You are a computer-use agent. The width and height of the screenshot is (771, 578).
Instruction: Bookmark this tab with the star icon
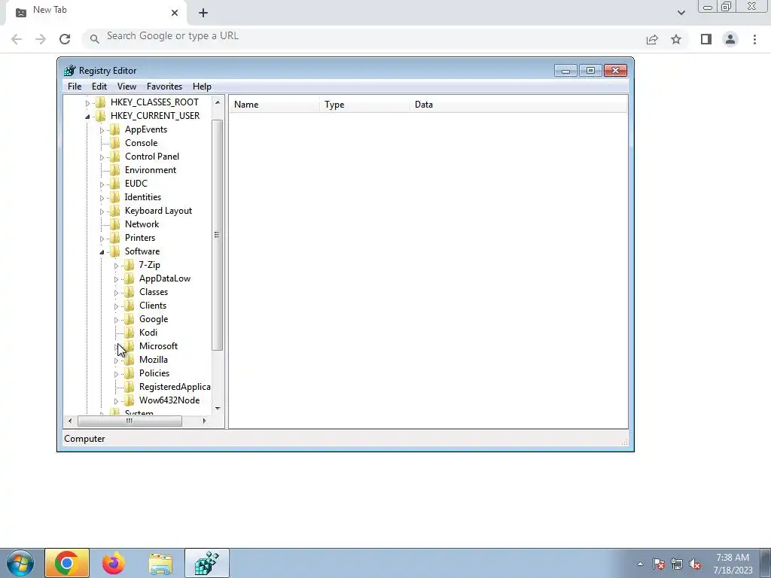676,39
